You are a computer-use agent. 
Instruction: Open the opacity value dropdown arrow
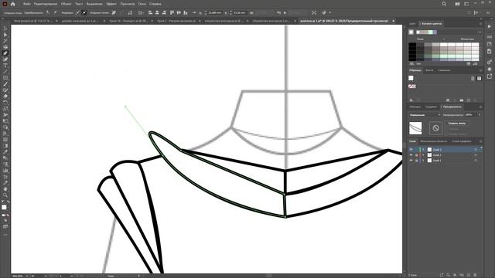click(x=480, y=115)
